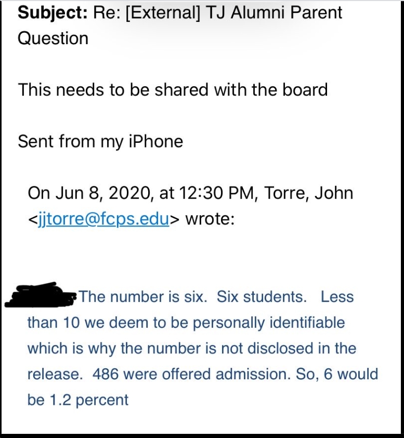Image resolution: width=404 pixels, height=438 pixels.
Task: Open the jjtorre@fcps.edu email link
Action: (103, 219)
